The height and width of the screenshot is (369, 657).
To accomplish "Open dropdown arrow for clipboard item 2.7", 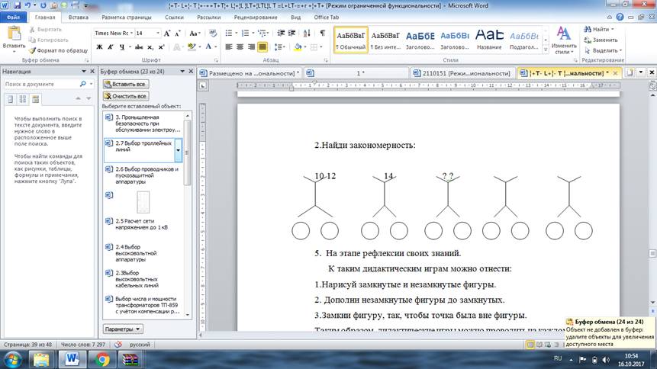I will (x=178, y=150).
